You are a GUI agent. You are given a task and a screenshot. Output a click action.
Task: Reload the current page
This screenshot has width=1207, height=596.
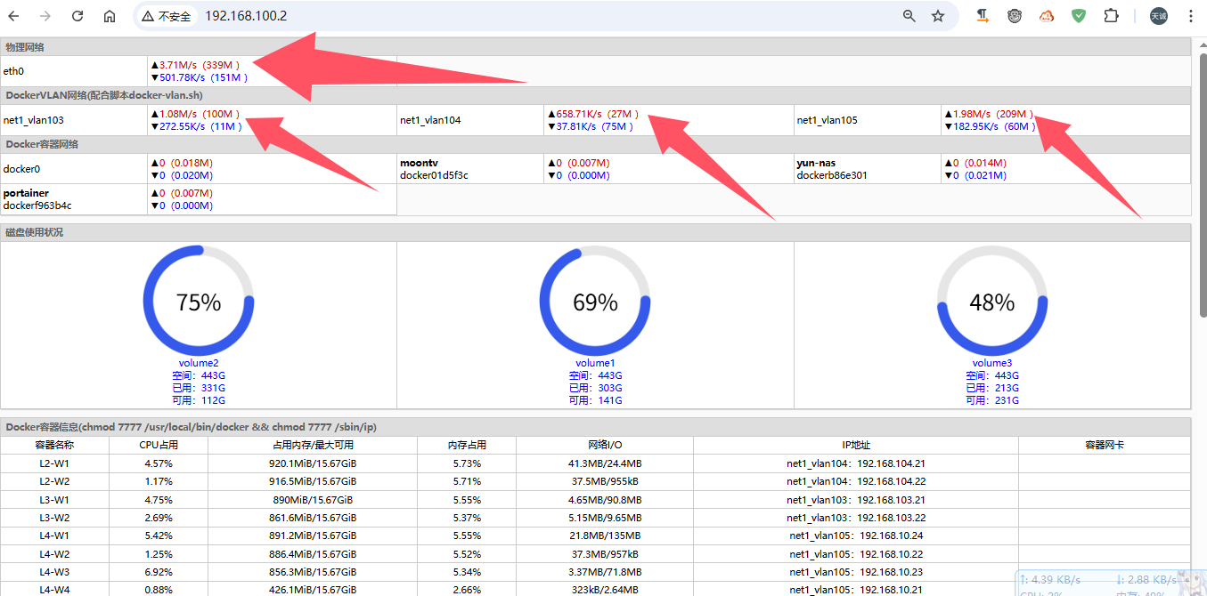(77, 16)
